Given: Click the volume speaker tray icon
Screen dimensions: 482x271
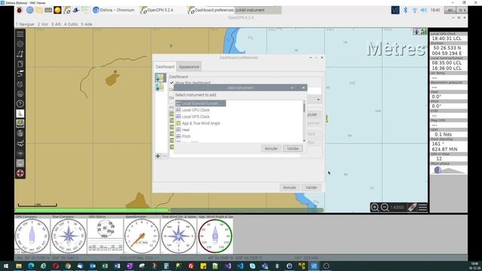Looking at the screenshot, I should coord(423,10).
